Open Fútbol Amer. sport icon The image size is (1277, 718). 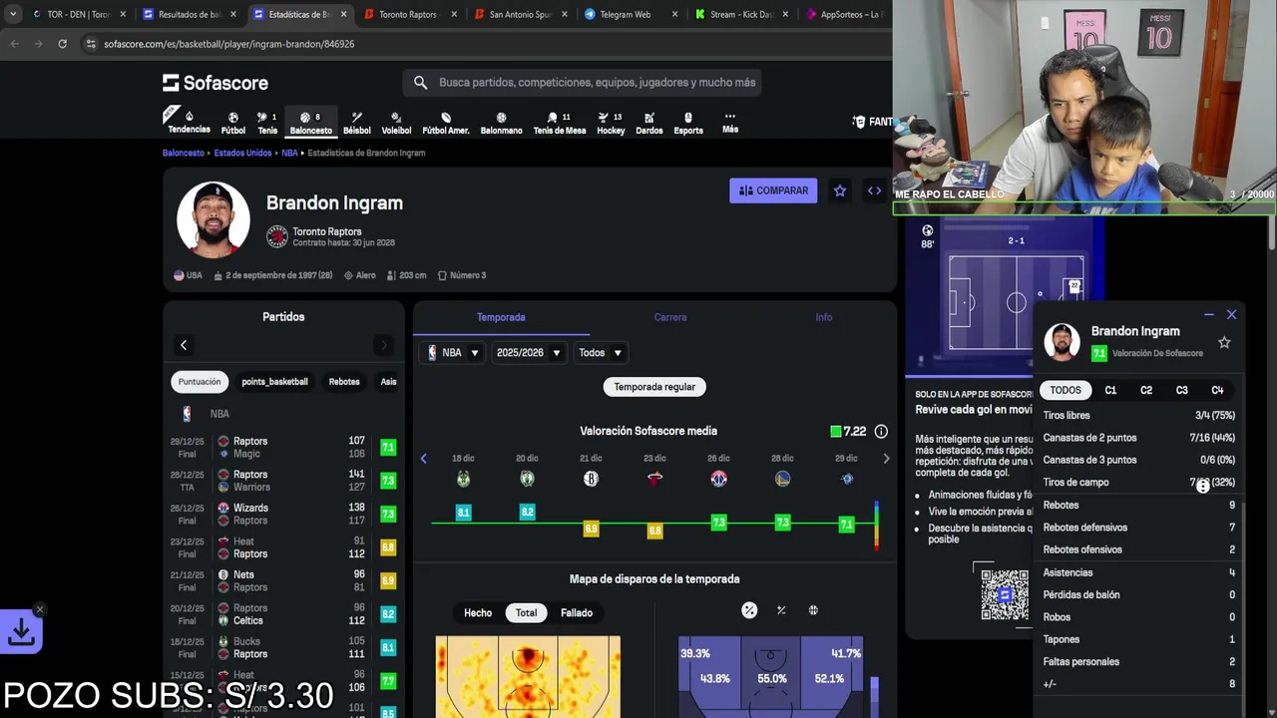[x=446, y=123]
